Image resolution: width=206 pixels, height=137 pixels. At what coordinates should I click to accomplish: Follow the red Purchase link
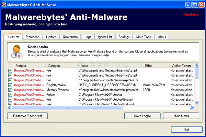(191, 14)
